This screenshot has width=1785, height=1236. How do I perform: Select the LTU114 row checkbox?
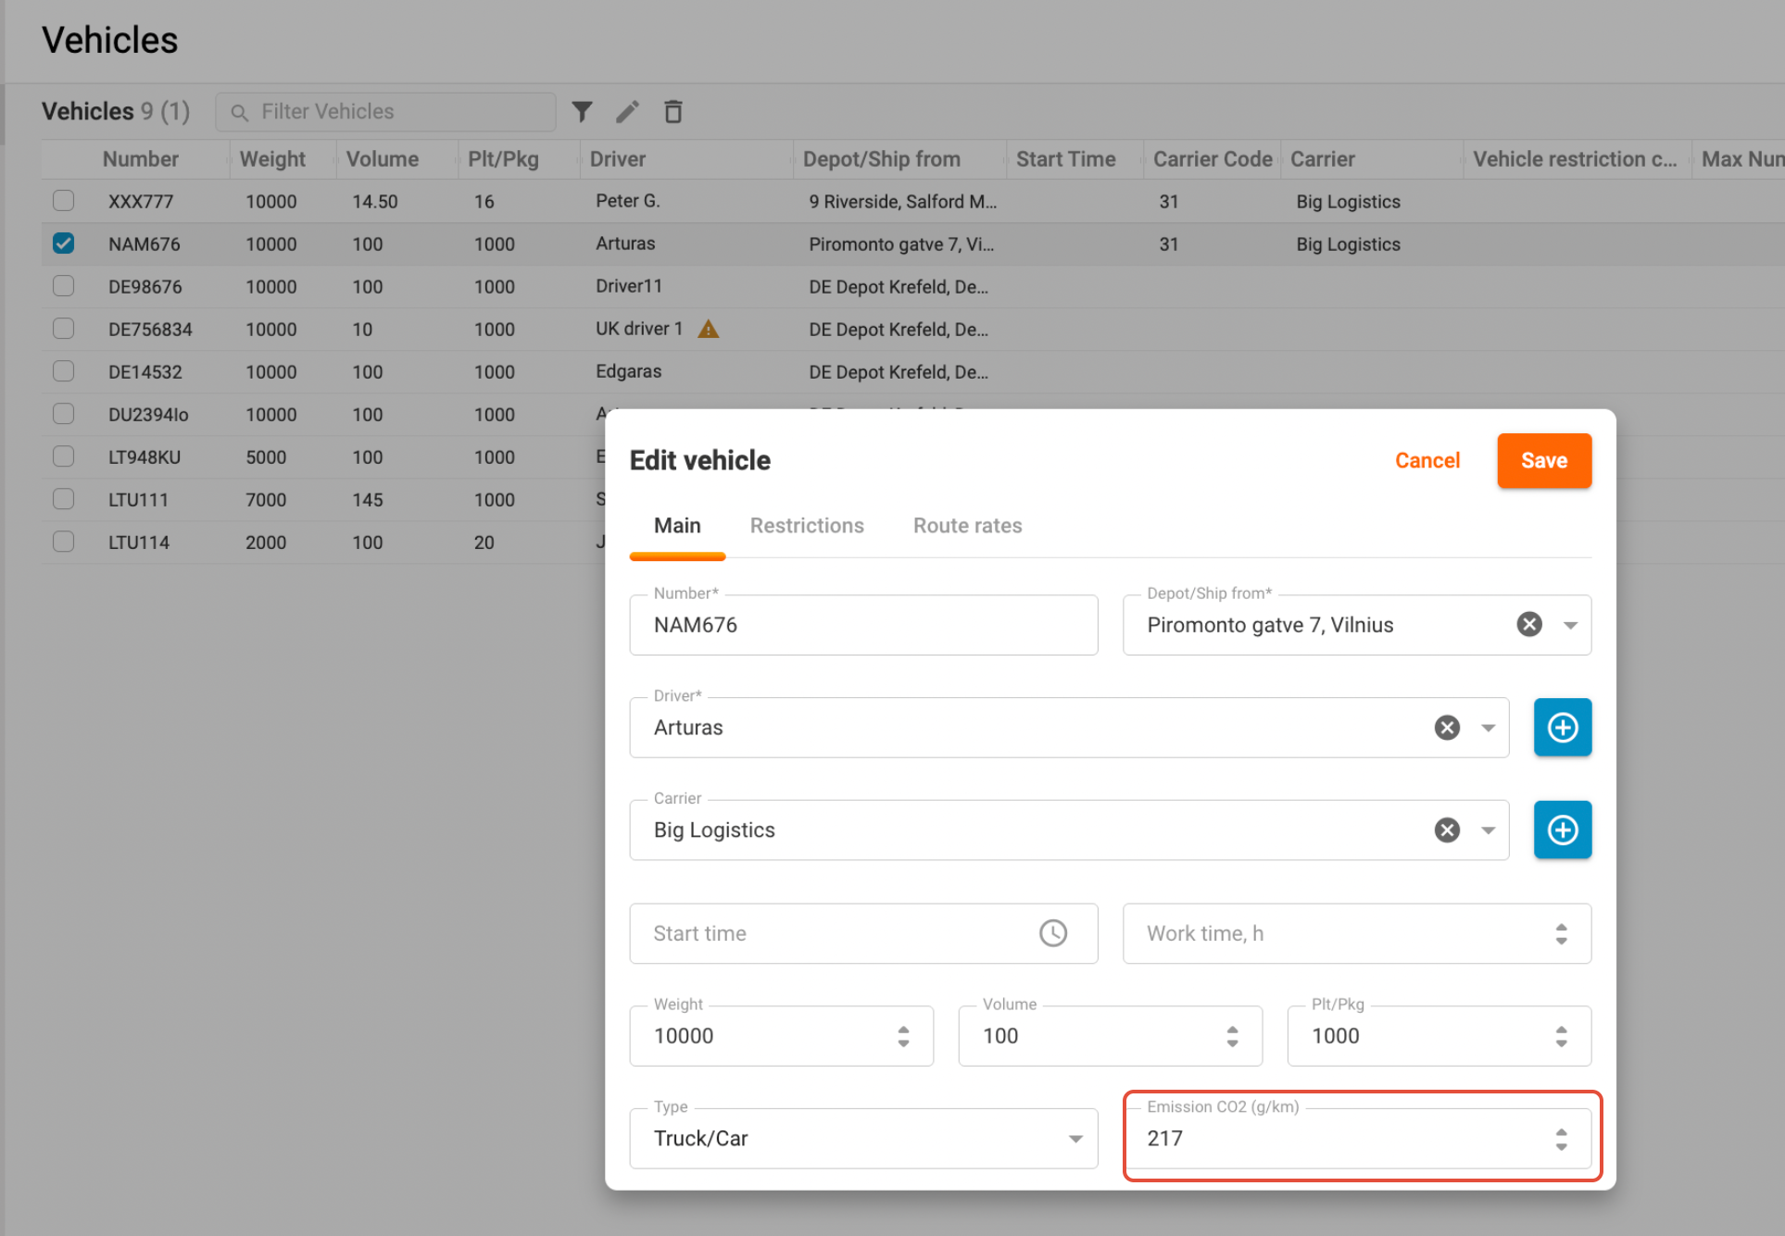click(x=64, y=542)
